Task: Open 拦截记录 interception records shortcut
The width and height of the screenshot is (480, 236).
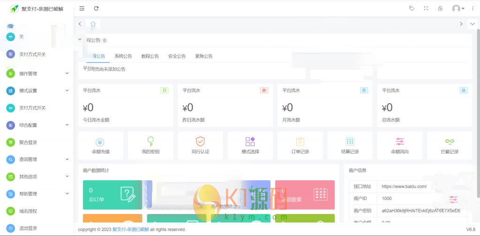Action: 450,145
